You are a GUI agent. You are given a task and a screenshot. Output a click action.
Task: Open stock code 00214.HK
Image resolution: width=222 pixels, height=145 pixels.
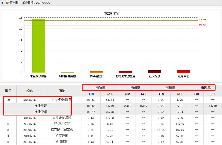tap(29, 136)
